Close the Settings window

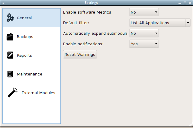pos(190,3)
